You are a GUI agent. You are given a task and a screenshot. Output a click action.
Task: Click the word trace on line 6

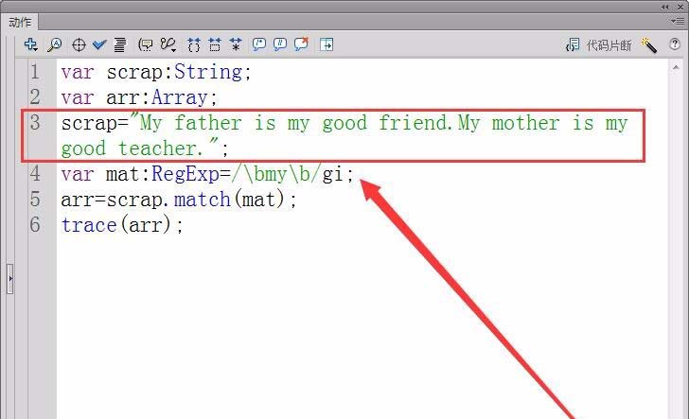tap(89, 225)
